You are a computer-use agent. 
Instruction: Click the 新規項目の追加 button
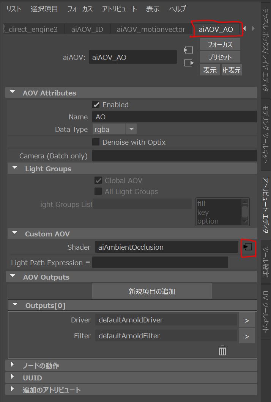pos(152,291)
